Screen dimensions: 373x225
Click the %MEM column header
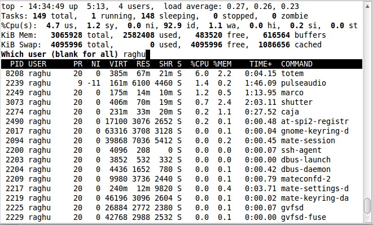tap(222, 64)
